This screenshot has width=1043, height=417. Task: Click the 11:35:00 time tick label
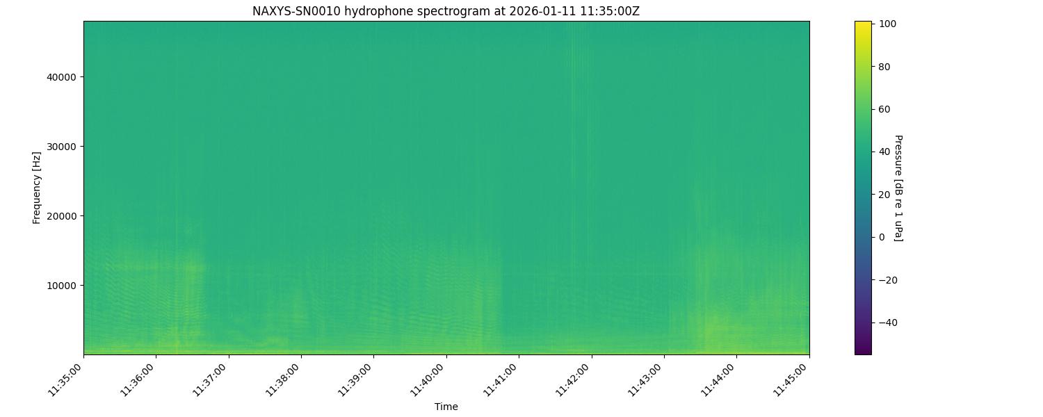pos(67,380)
